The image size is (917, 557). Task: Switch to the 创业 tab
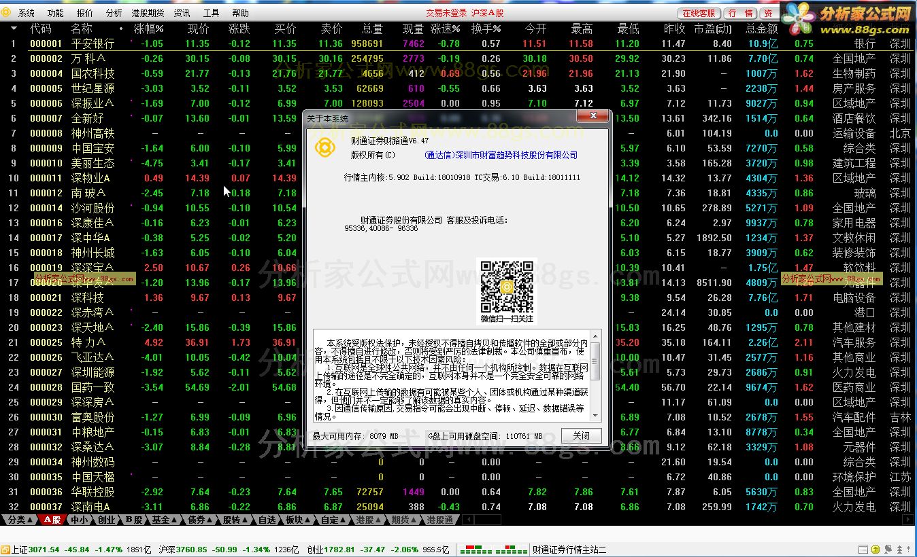[x=106, y=520]
